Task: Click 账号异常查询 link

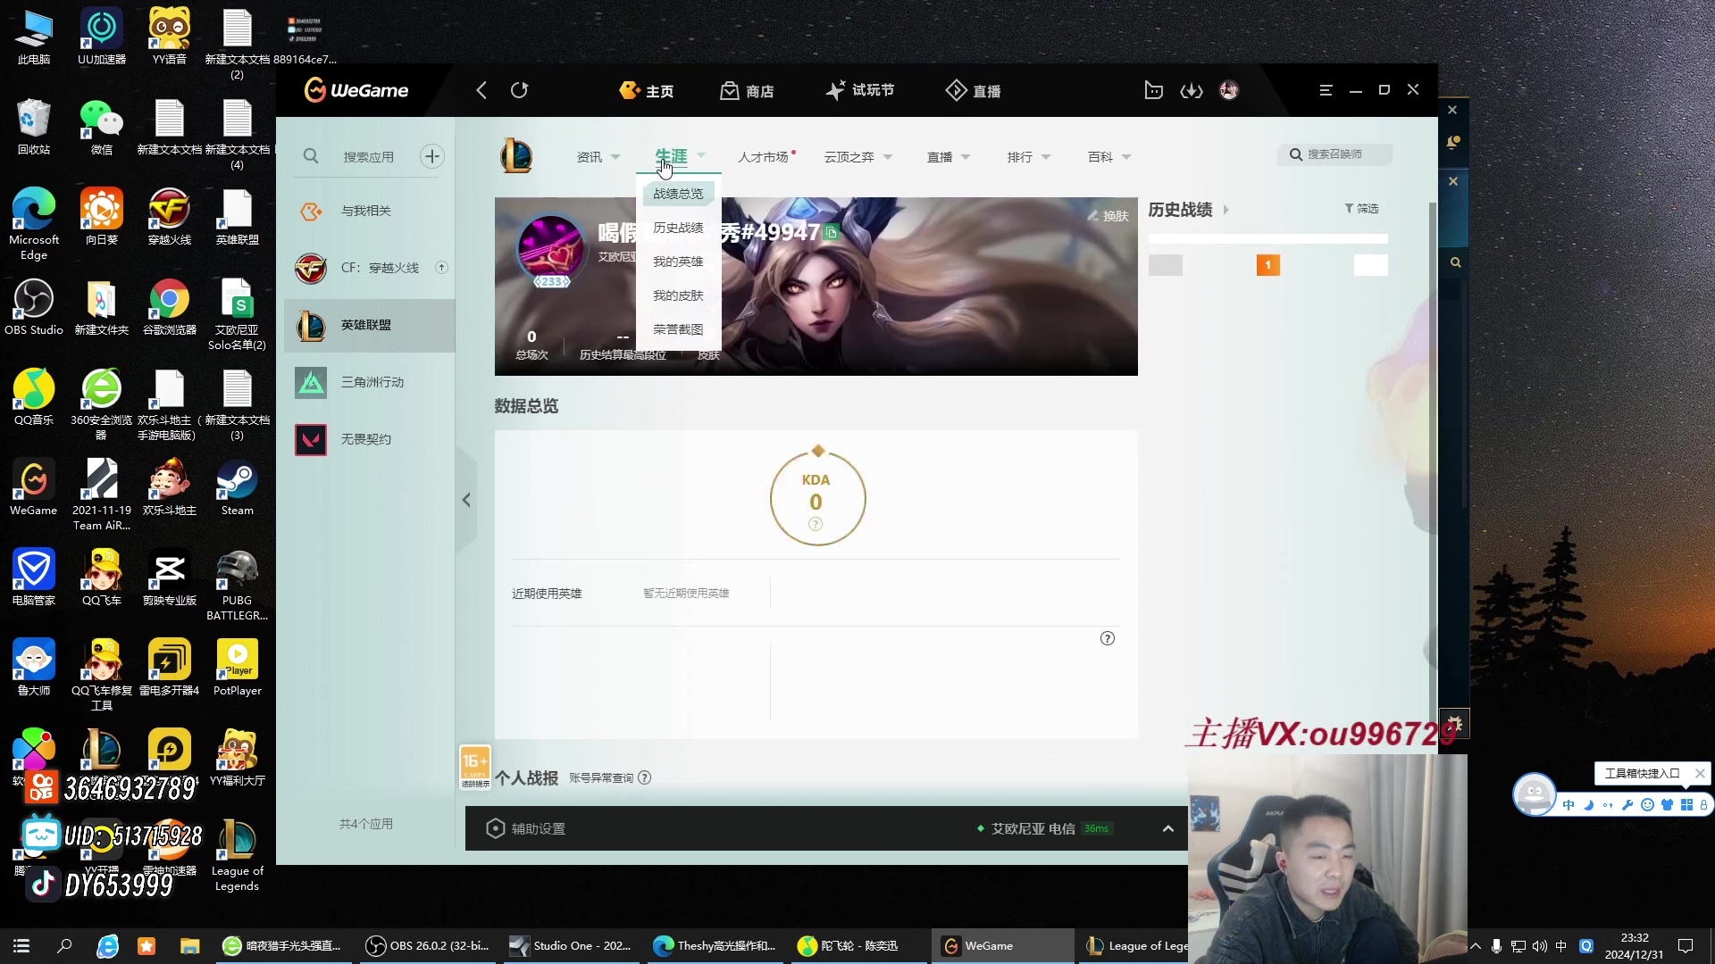Action: (x=601, y=778)
